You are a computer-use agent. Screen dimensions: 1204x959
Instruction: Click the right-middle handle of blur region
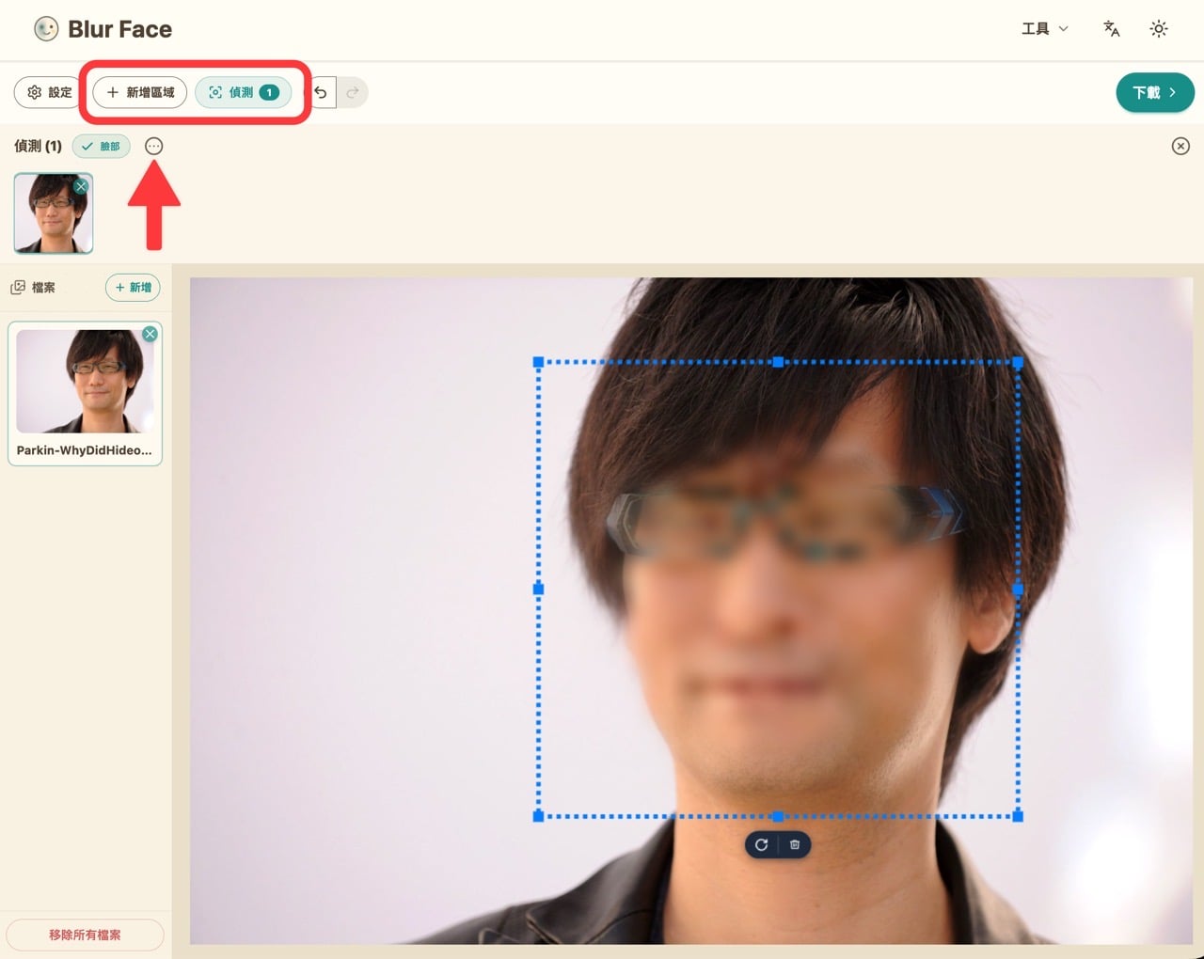click(x=1018, y=589)
